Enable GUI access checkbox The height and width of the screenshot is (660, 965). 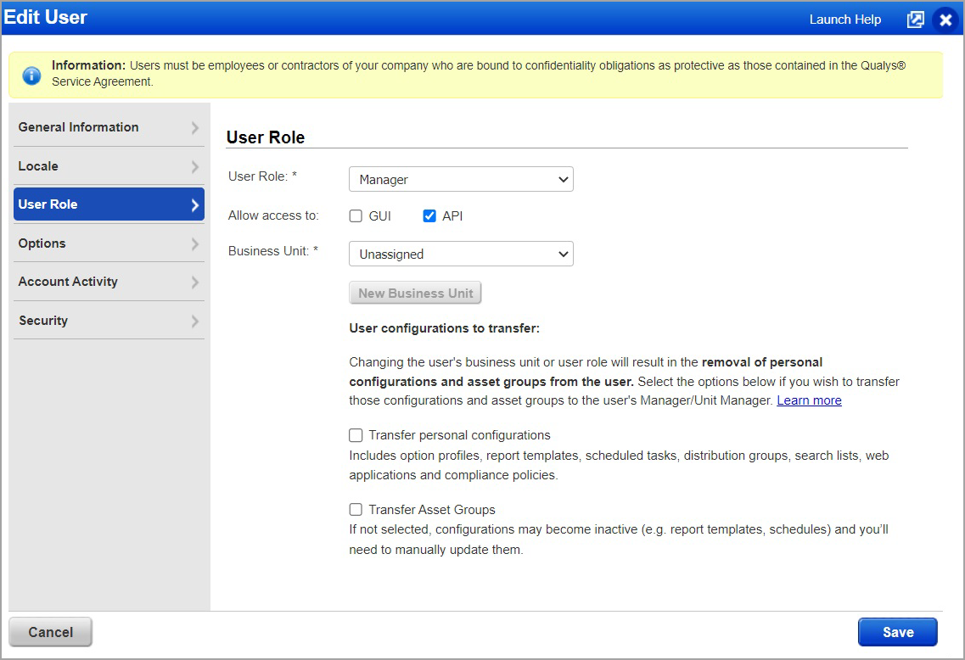coord(356,216)
